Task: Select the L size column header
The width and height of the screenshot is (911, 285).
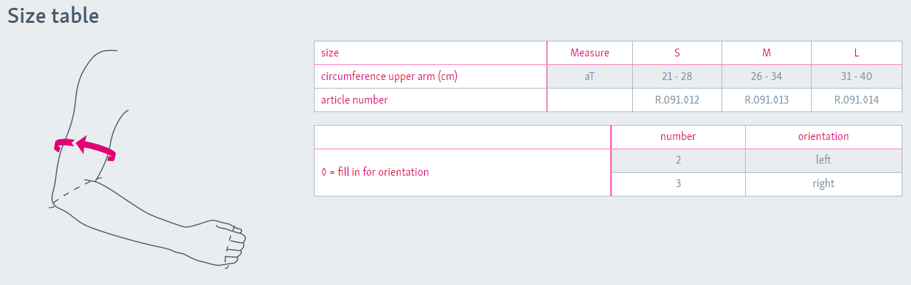Action: pos(857,53)
